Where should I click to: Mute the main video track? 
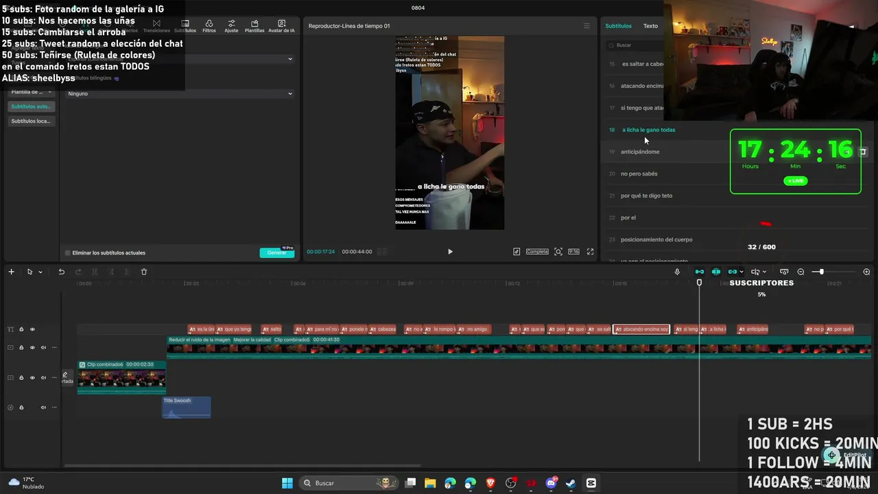coord(43,348)
